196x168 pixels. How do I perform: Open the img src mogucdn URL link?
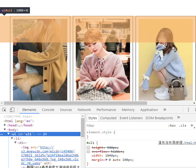[50, 155]
